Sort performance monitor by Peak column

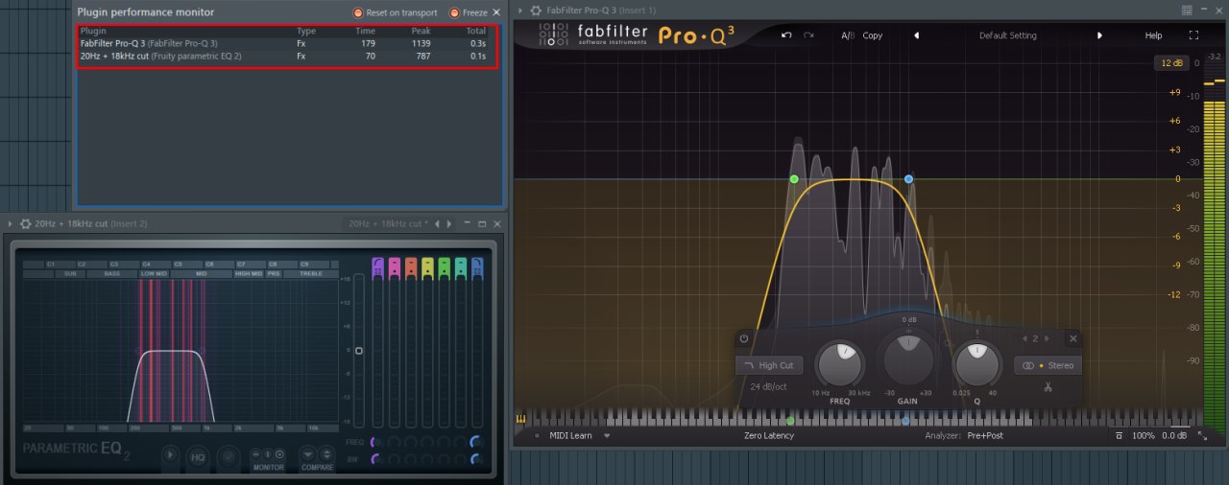click(421, 31)
